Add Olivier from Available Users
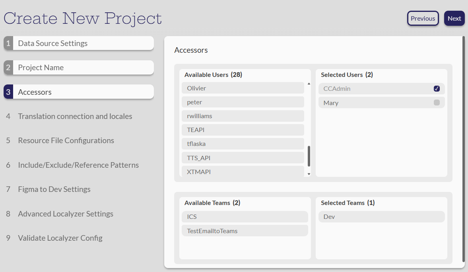The image size is (468, 272). coord(243,88)
